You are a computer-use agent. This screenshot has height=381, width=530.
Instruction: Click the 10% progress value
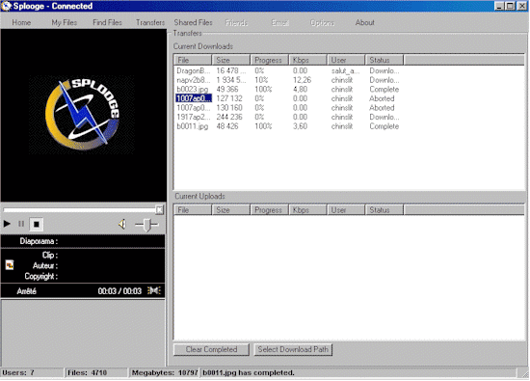tap(261, 80)
